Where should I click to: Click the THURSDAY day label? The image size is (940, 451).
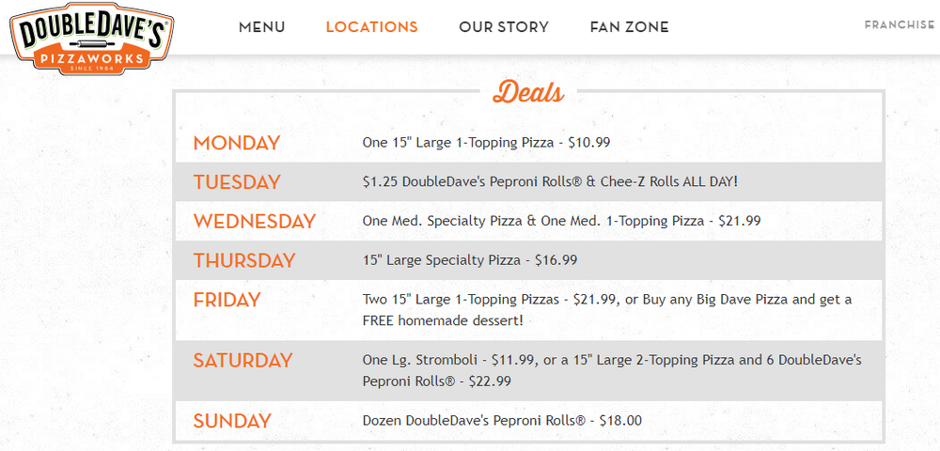(244, 261)
